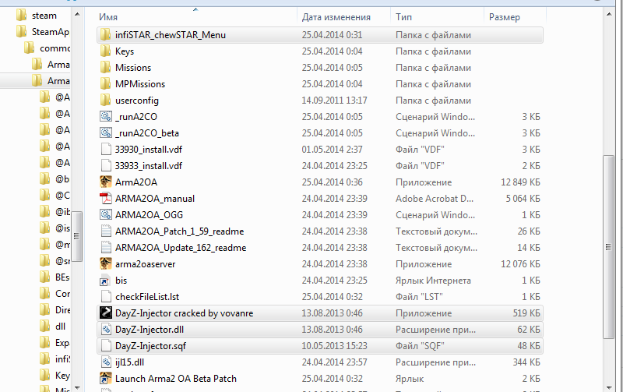Select the ArmA2OA application icon
623x392 pixels.
click(106, 182)
